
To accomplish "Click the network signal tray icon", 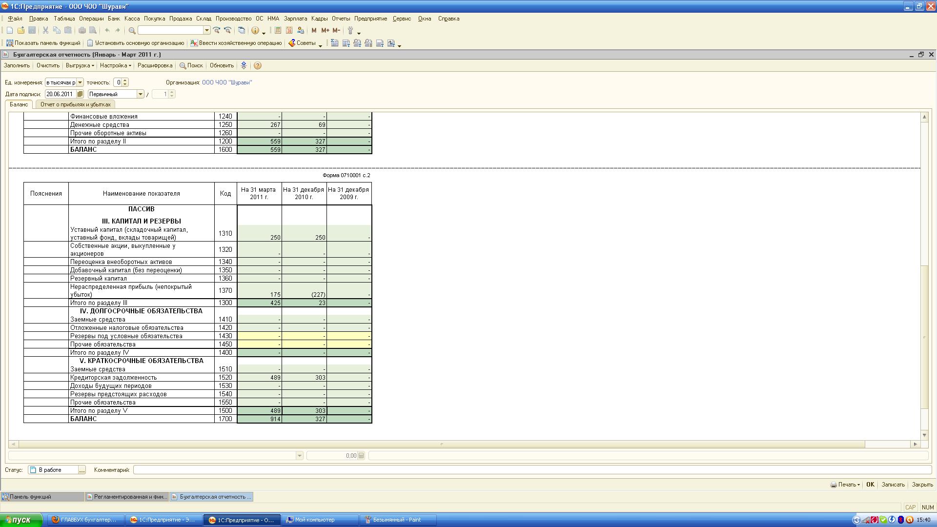I will [x=865, y=520].
